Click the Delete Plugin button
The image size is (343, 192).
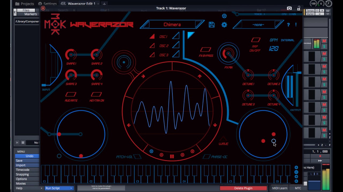243,188
